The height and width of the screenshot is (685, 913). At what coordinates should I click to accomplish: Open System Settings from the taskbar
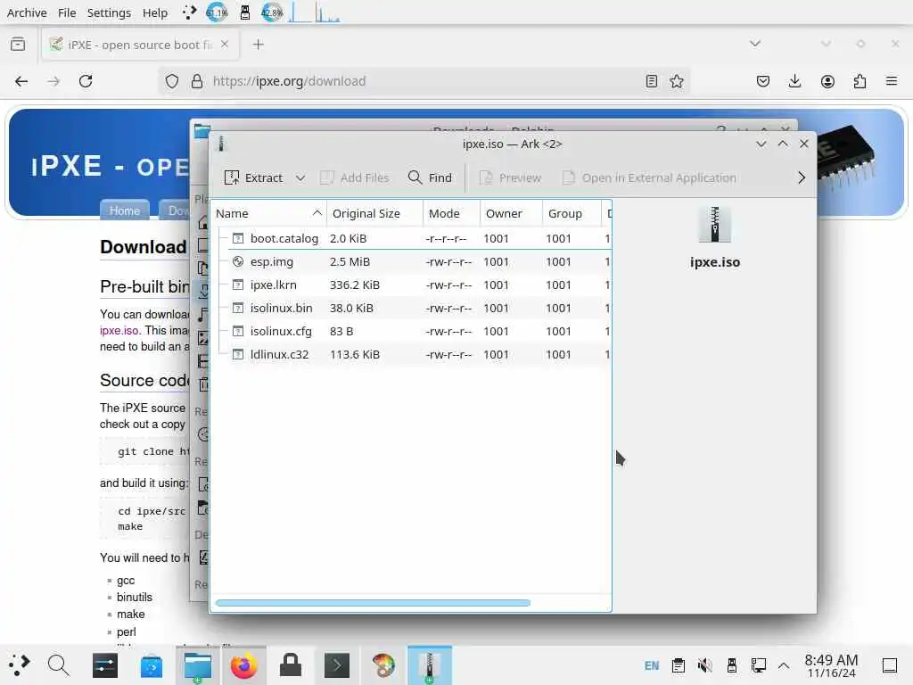point(105,665)
